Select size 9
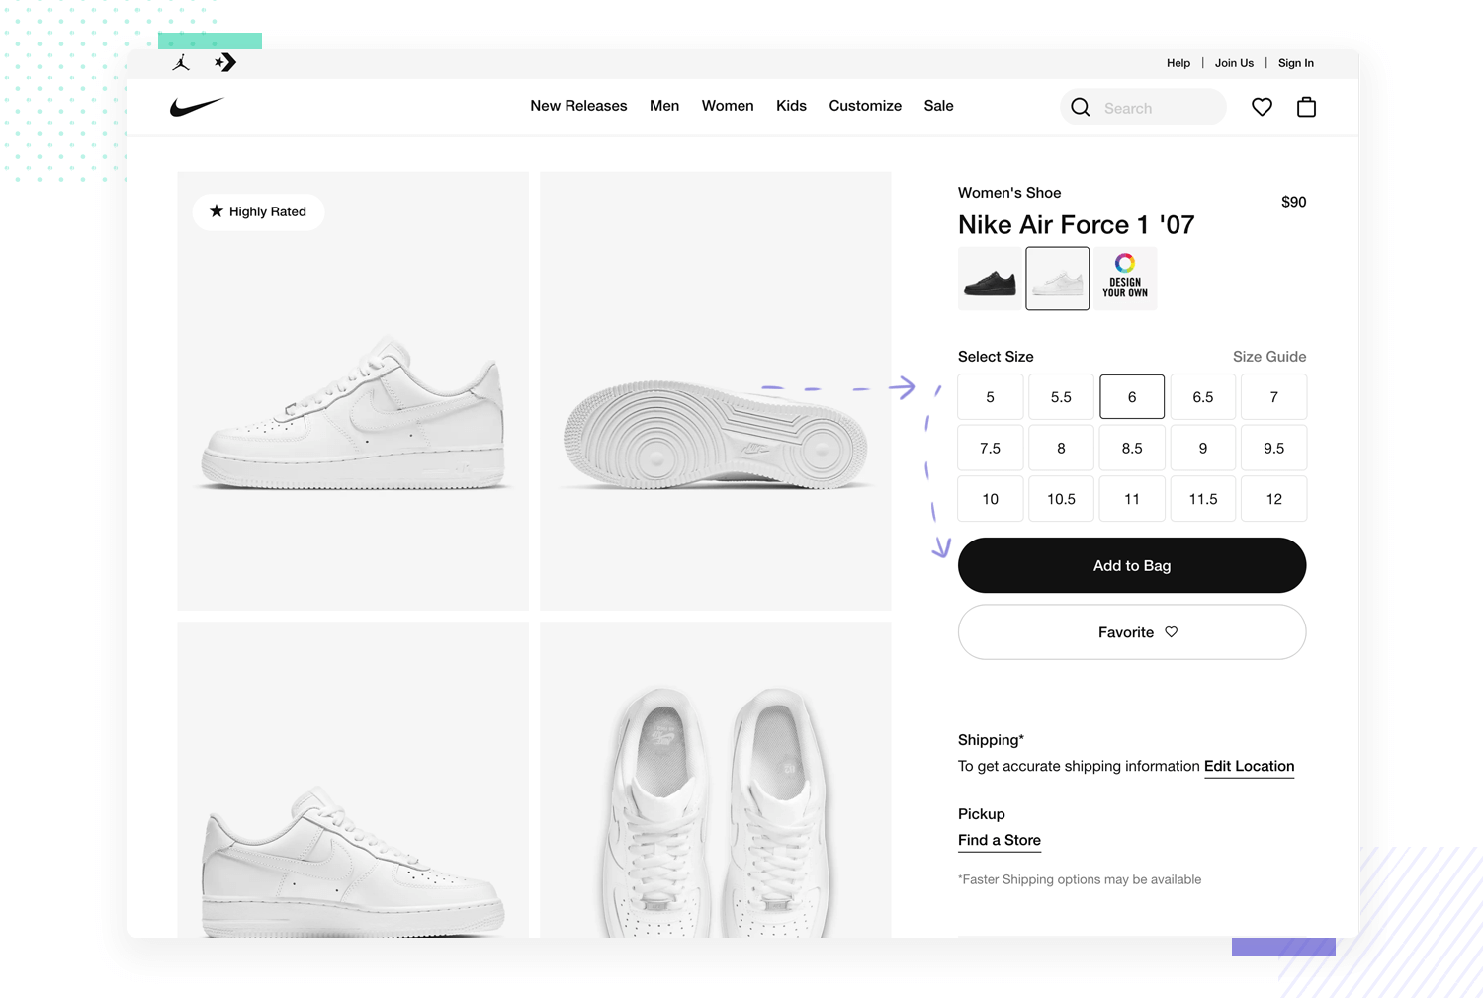The image size is (1483, 998). 1203,448
